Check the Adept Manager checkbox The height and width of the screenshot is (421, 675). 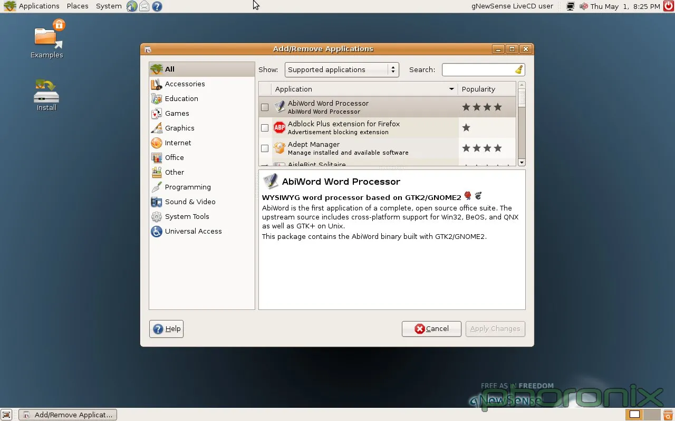(265, 148)
